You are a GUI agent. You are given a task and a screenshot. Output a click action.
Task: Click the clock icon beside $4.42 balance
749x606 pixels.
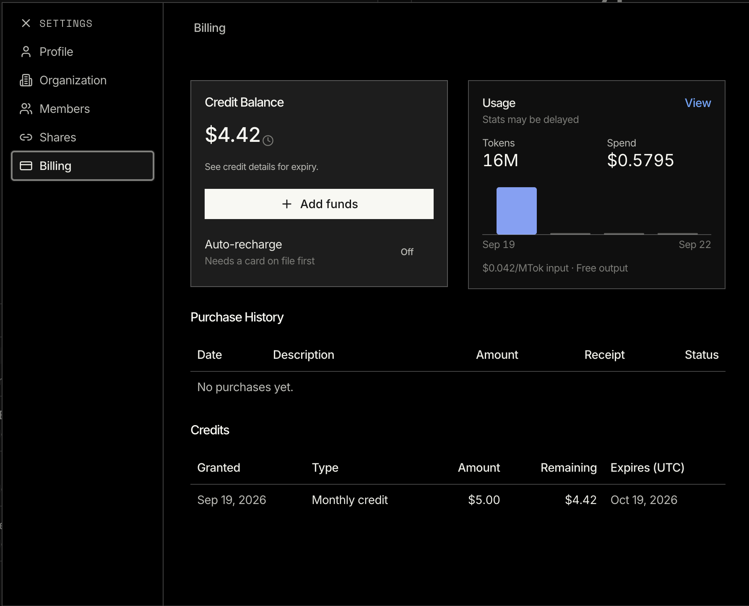tap(268, 141)
